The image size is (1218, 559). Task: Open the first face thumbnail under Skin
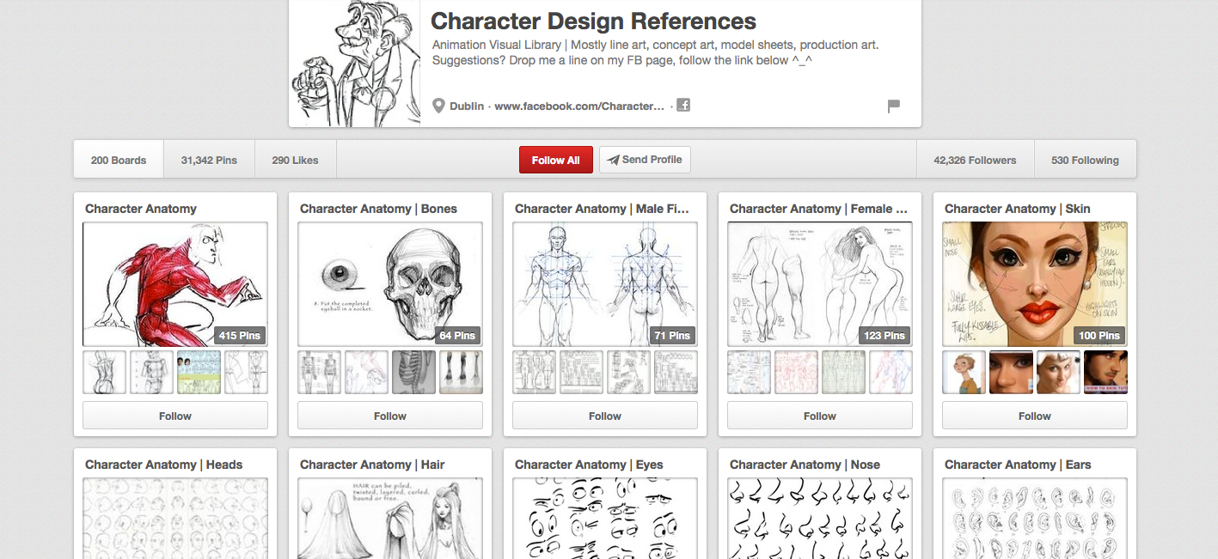click(964, 372)
